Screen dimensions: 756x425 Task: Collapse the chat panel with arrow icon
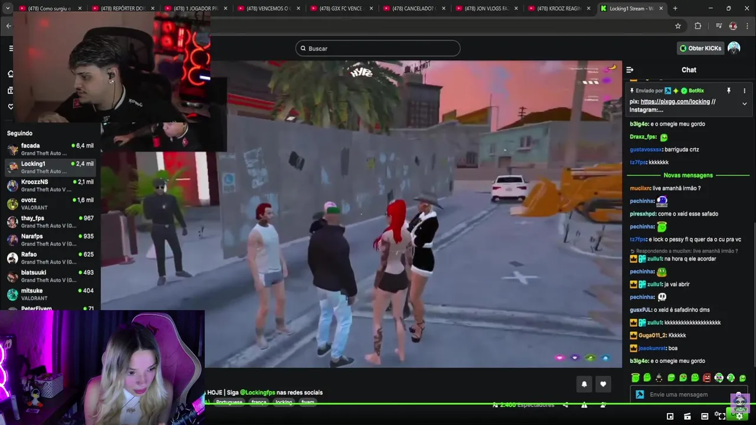tap(630, 70)
